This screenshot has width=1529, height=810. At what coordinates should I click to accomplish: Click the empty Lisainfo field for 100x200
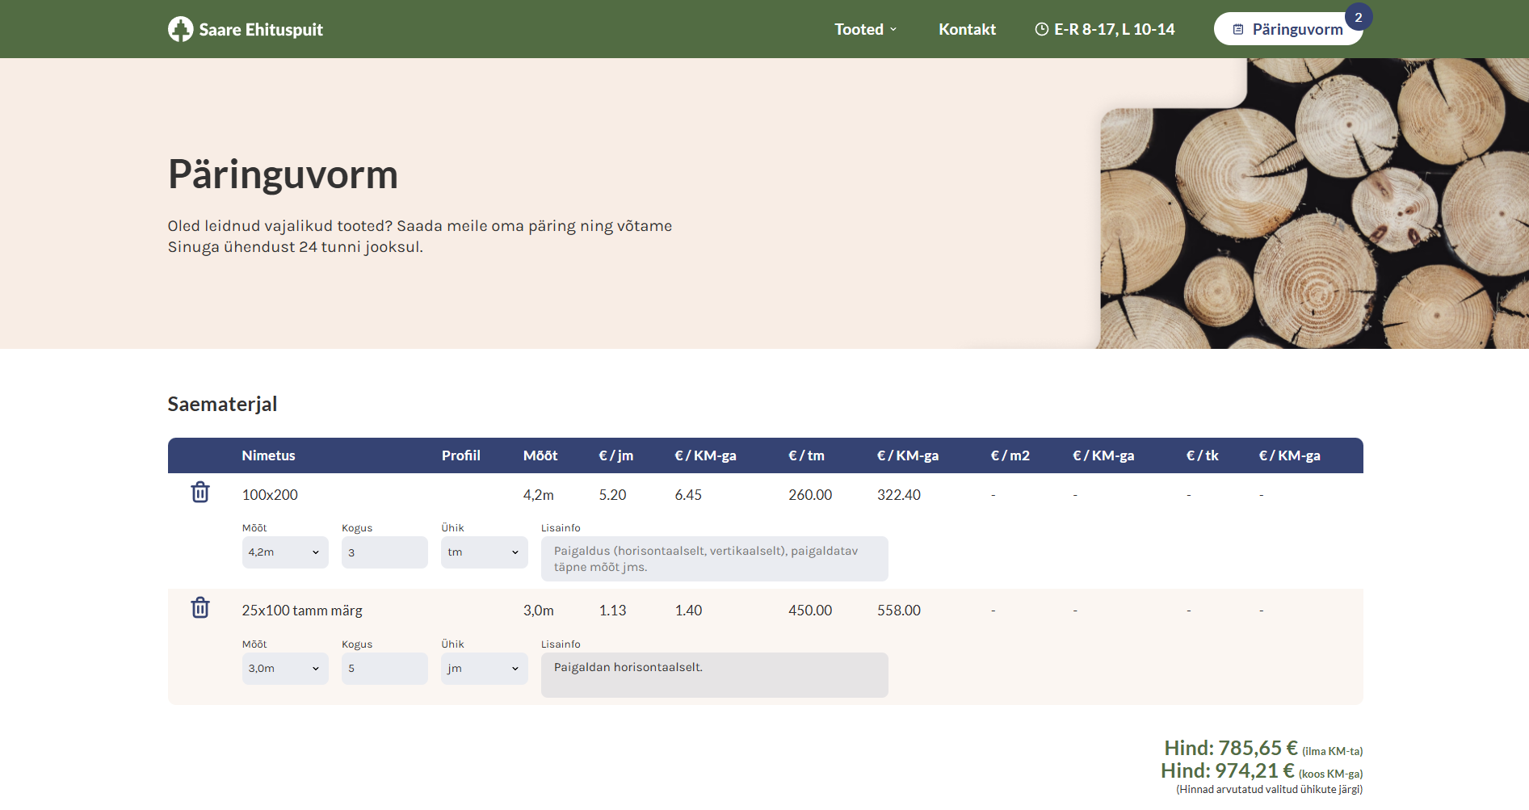[714, 559]
